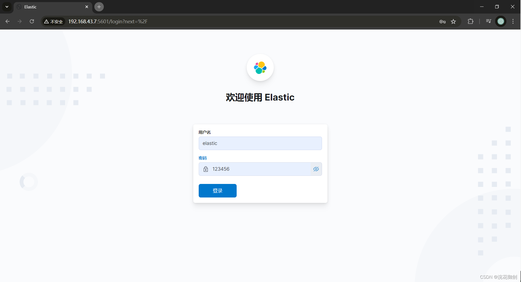Open the 不安全 site security info
521x282 pixels.
click(54, 21)
